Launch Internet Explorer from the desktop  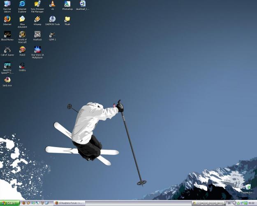(x=22, y=4)
